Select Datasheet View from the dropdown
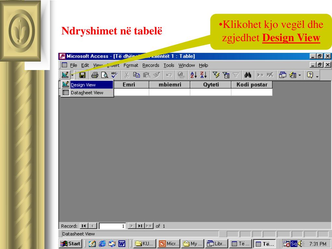The image size is (332, 249). point(87,92)
